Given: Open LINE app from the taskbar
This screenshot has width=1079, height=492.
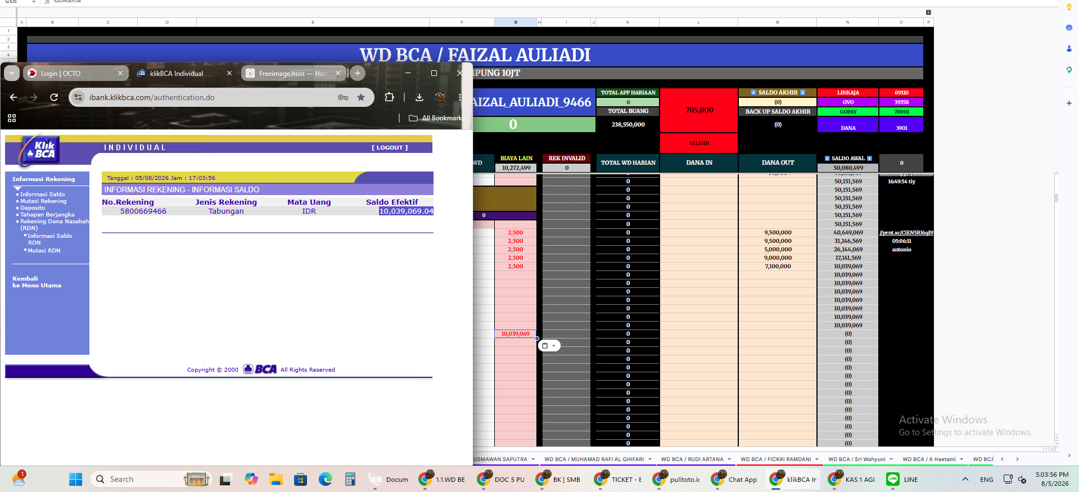Looking at the screenshot, I should tap(903, 479).
